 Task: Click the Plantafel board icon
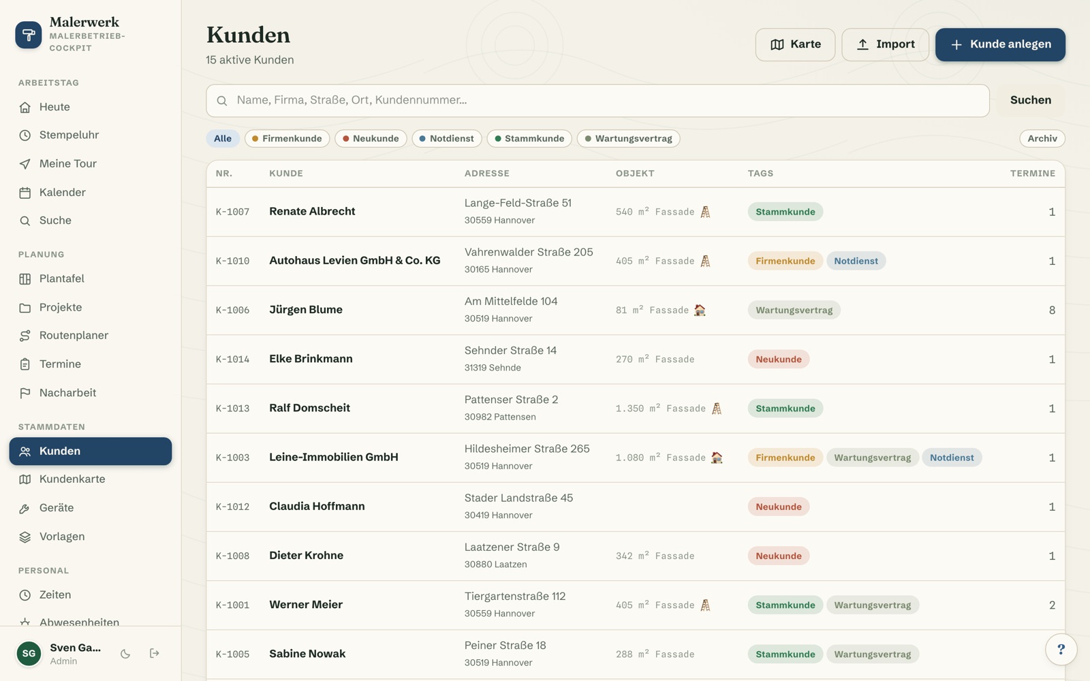coord(25,279)
